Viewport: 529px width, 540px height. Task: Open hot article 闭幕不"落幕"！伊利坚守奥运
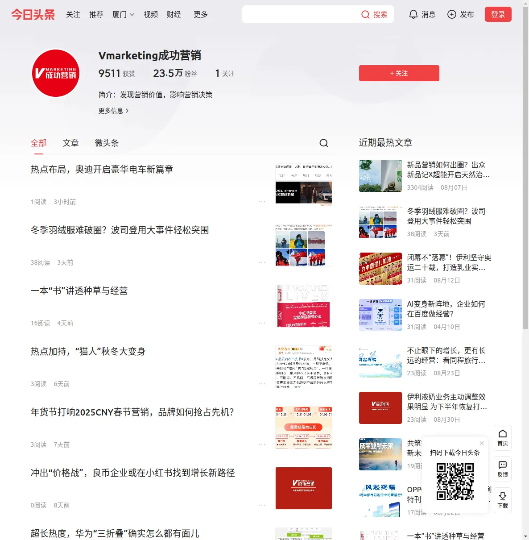click(x=449, y=263)
